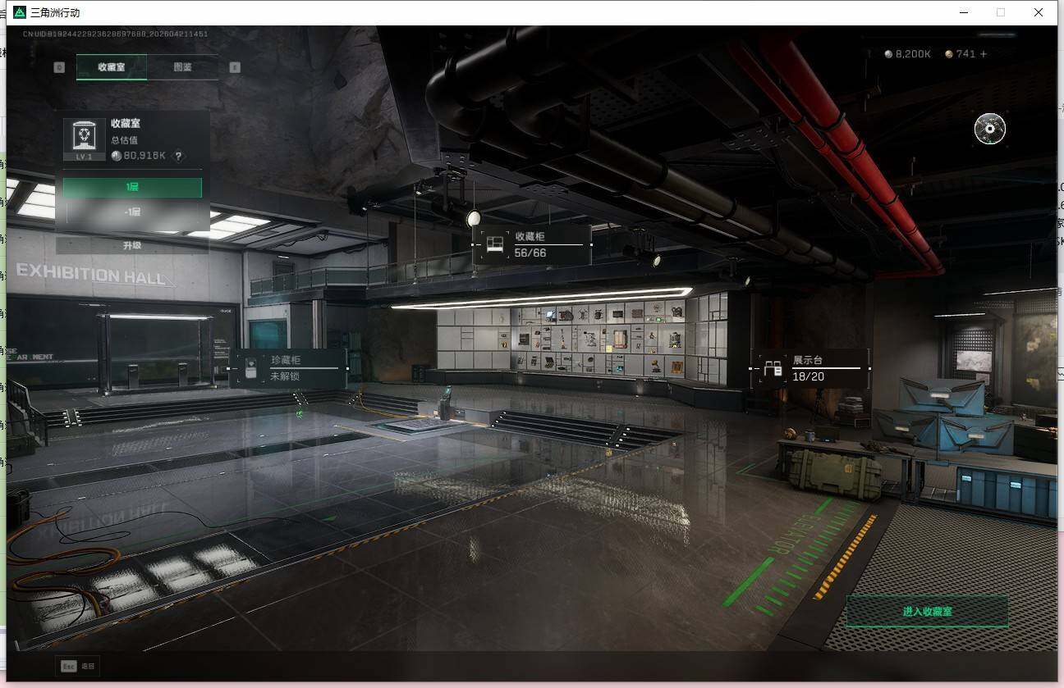The width and height of the screenshot is (1064, 688).
Task: Switch to floor -1层
Action: [132, 212]
